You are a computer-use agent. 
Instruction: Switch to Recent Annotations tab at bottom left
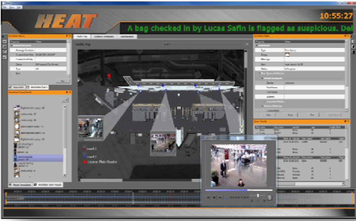click(19, 184)
